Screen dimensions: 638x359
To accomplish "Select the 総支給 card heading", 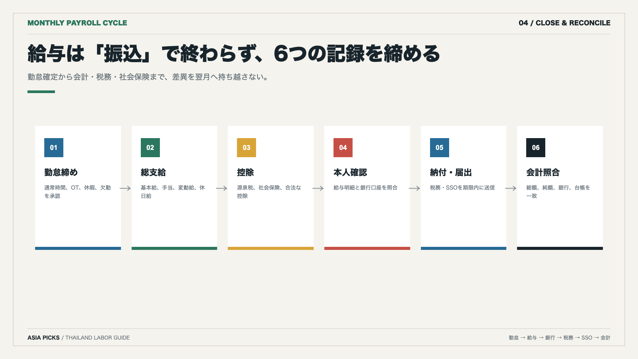I will click(x=153, y=172).
